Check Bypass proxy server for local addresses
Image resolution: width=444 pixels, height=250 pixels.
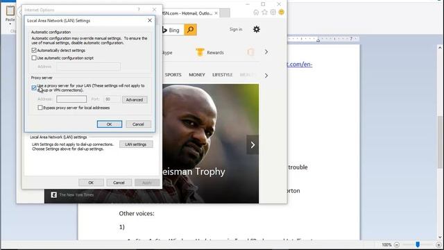tap(40, 108)
